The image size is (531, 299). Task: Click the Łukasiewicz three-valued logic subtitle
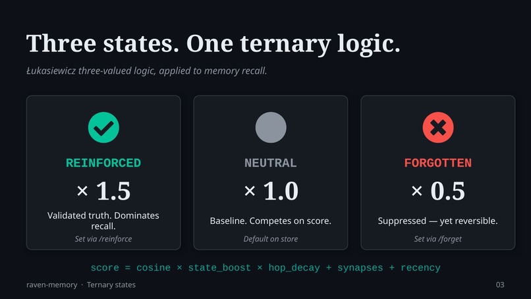tap(147, 70)
